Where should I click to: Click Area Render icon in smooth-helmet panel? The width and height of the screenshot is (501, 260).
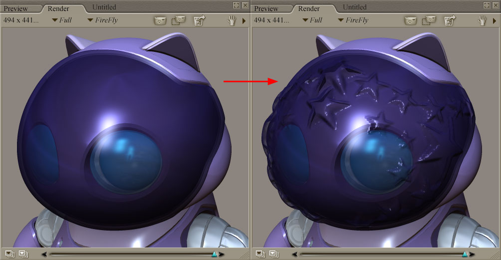(179, 20)
